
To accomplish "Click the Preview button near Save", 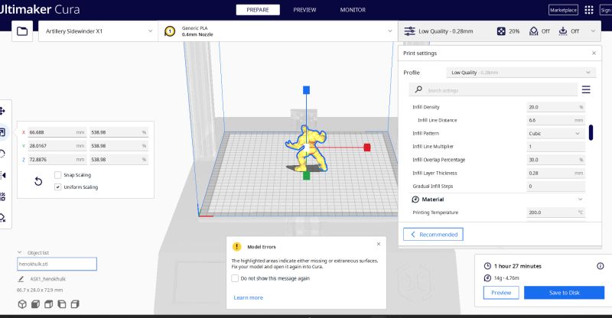I will coord(501,293).
